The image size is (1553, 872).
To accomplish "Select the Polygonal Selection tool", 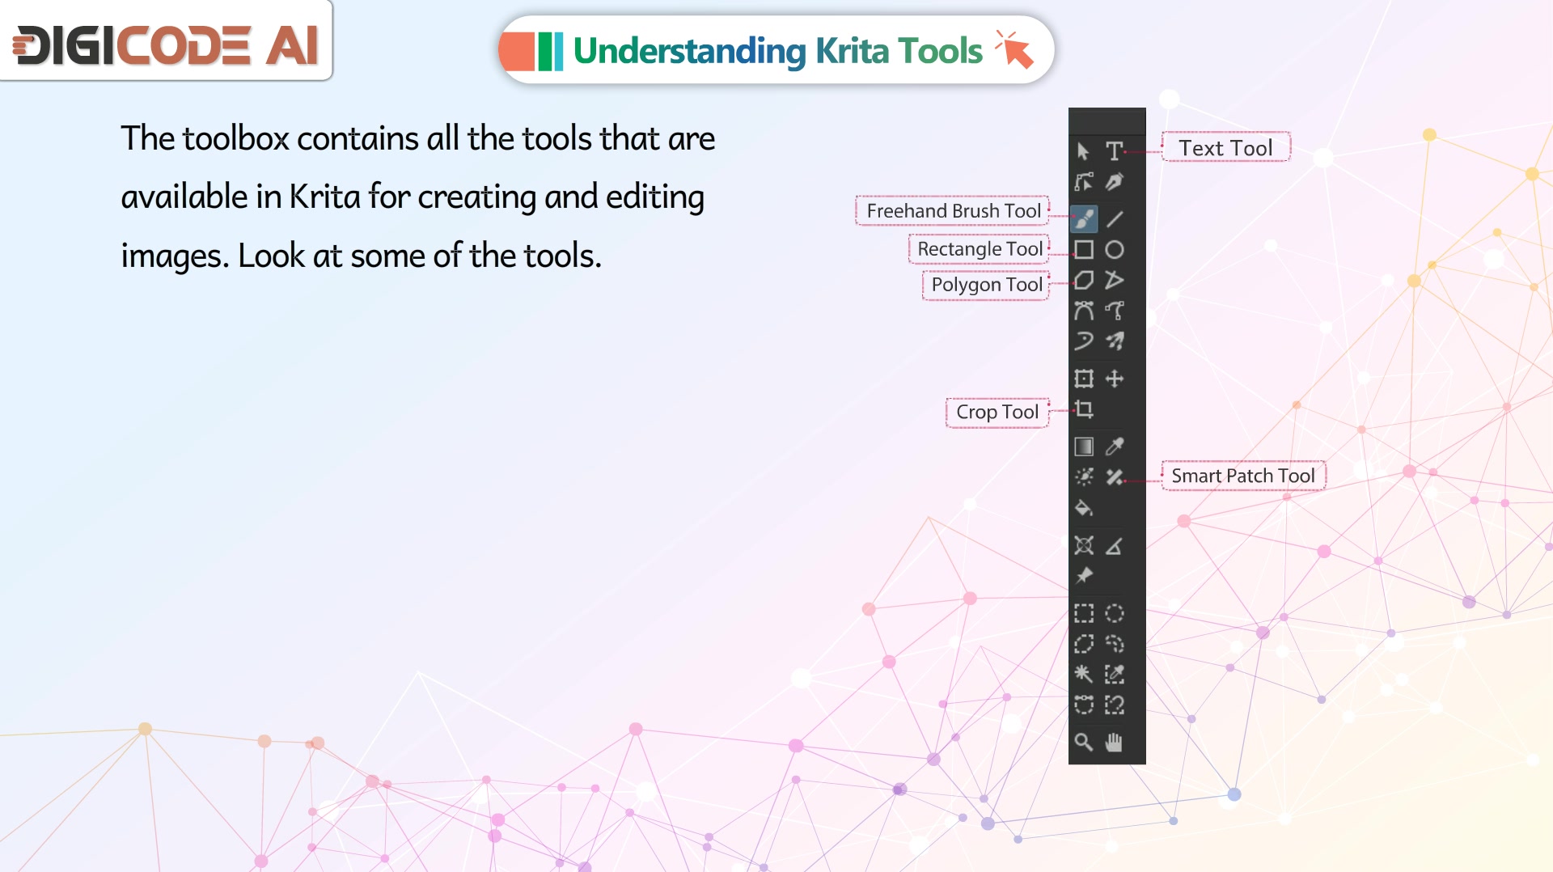I will (1084, 644).
